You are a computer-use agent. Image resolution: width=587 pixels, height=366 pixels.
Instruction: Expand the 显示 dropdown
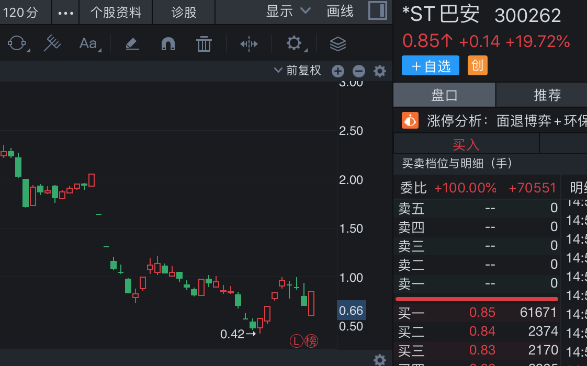point(288,11)
